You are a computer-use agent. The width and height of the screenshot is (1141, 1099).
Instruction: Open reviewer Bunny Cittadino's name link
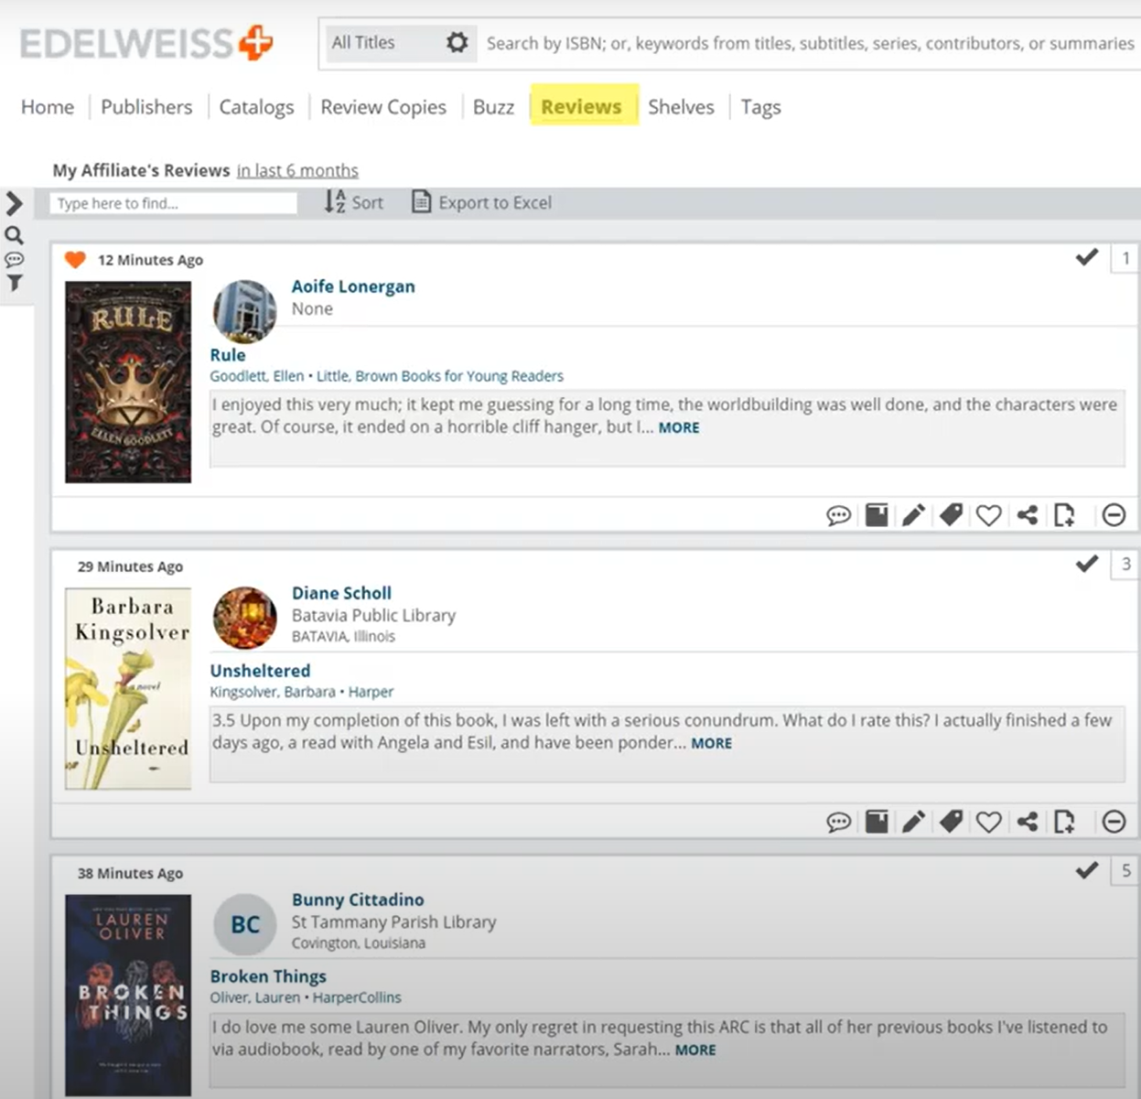pyautogui.click(x=358, y=900)
